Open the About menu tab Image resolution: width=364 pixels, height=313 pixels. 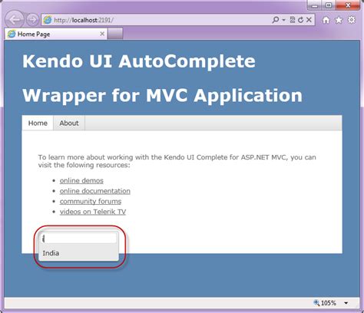click(69, 123)
